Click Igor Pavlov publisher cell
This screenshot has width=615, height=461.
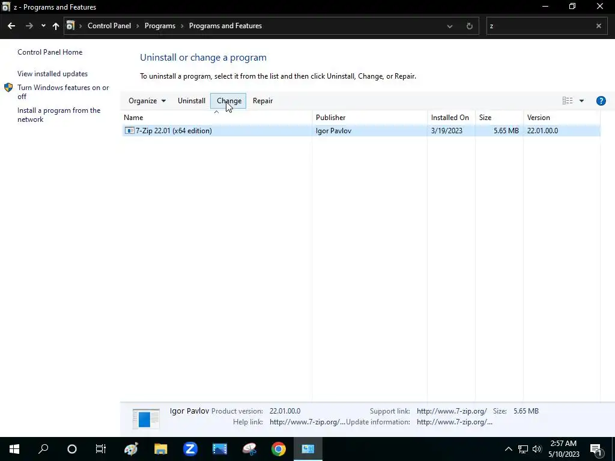(333, 130)
